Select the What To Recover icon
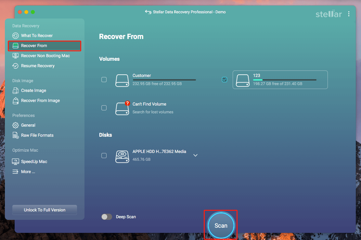Image resolution: width=361 pixels, height=240 pixels. (x=15, y=35)
